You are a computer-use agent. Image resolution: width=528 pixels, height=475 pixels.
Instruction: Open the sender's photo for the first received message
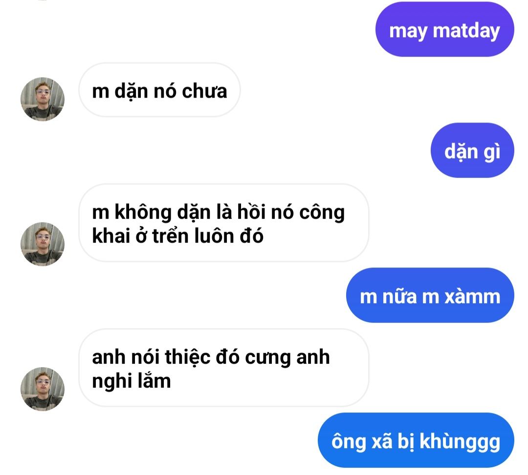(43, 99)
